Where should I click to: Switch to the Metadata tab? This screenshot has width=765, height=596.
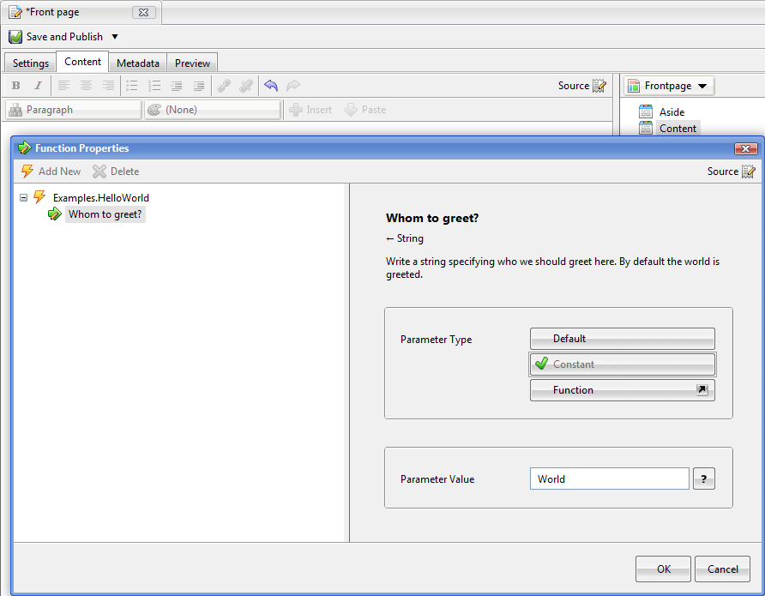point(137,63)
